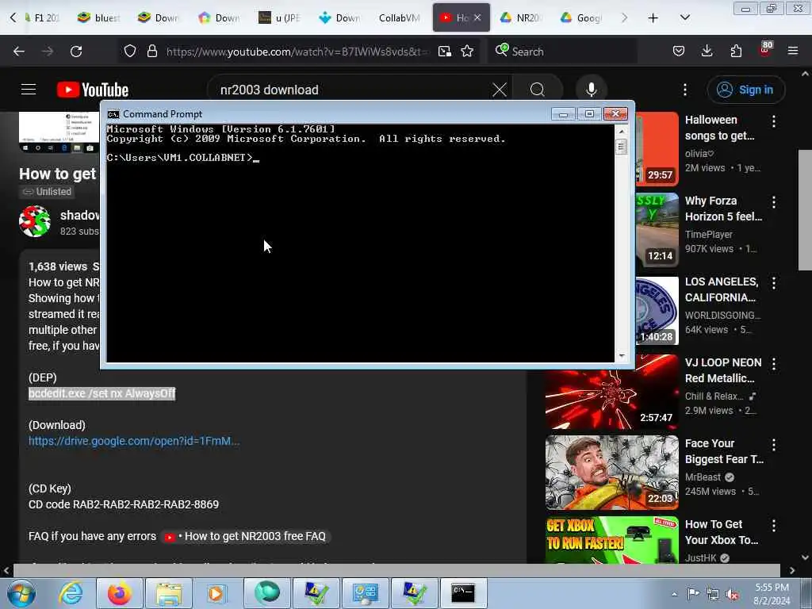Open Get Xbox To Run Faster thumbnail
812x609 pixels.
tap(611, 539)
